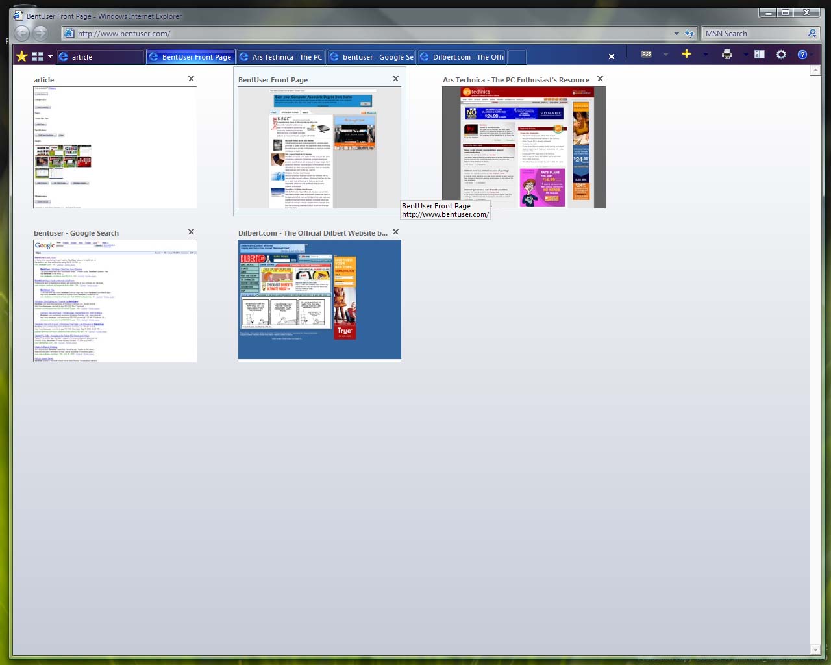Click the page icon left of the URL
Viewport: 831px width, 665px height.
69,33
